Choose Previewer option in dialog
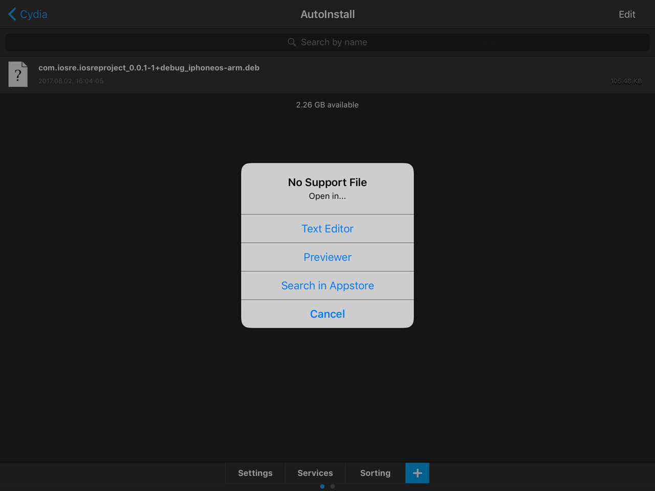655x491 pixels. click(x=327, y=257)
